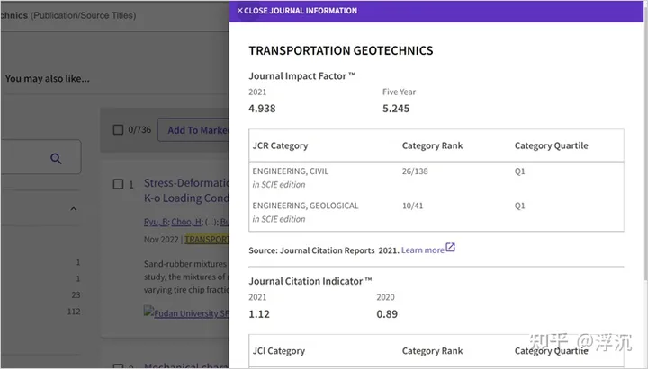Open the Add To Marked List button

(x=196, y=130)
